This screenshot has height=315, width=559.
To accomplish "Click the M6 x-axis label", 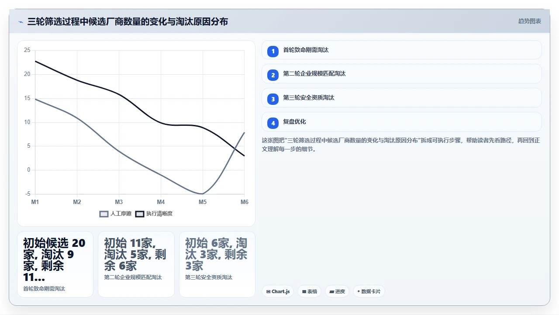I will (x=245, y=202).
